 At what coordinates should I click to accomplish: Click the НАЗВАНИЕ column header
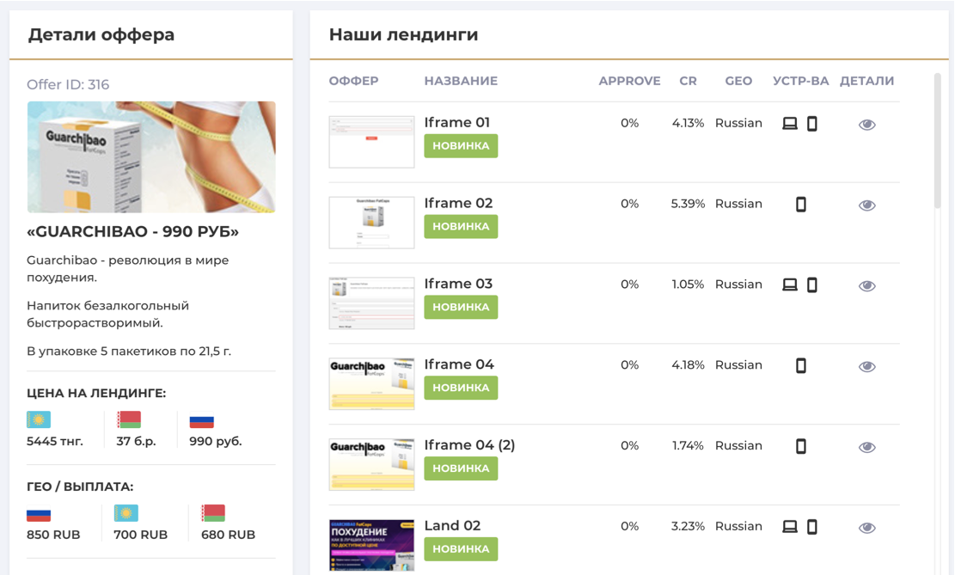(461, 81)
